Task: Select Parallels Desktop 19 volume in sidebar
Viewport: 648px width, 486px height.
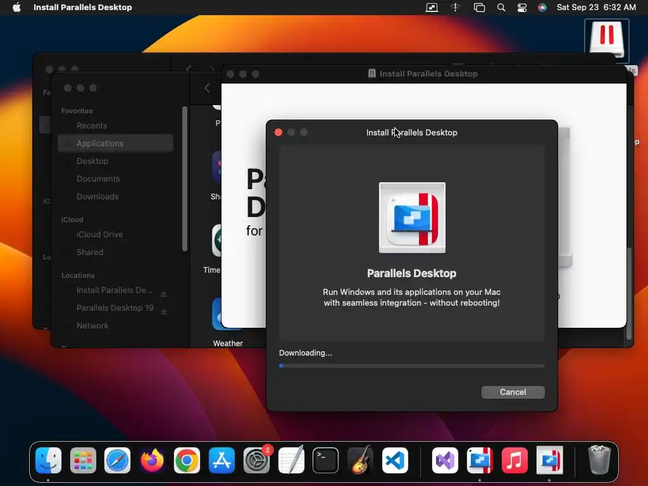Action: (x=115, y=308)
